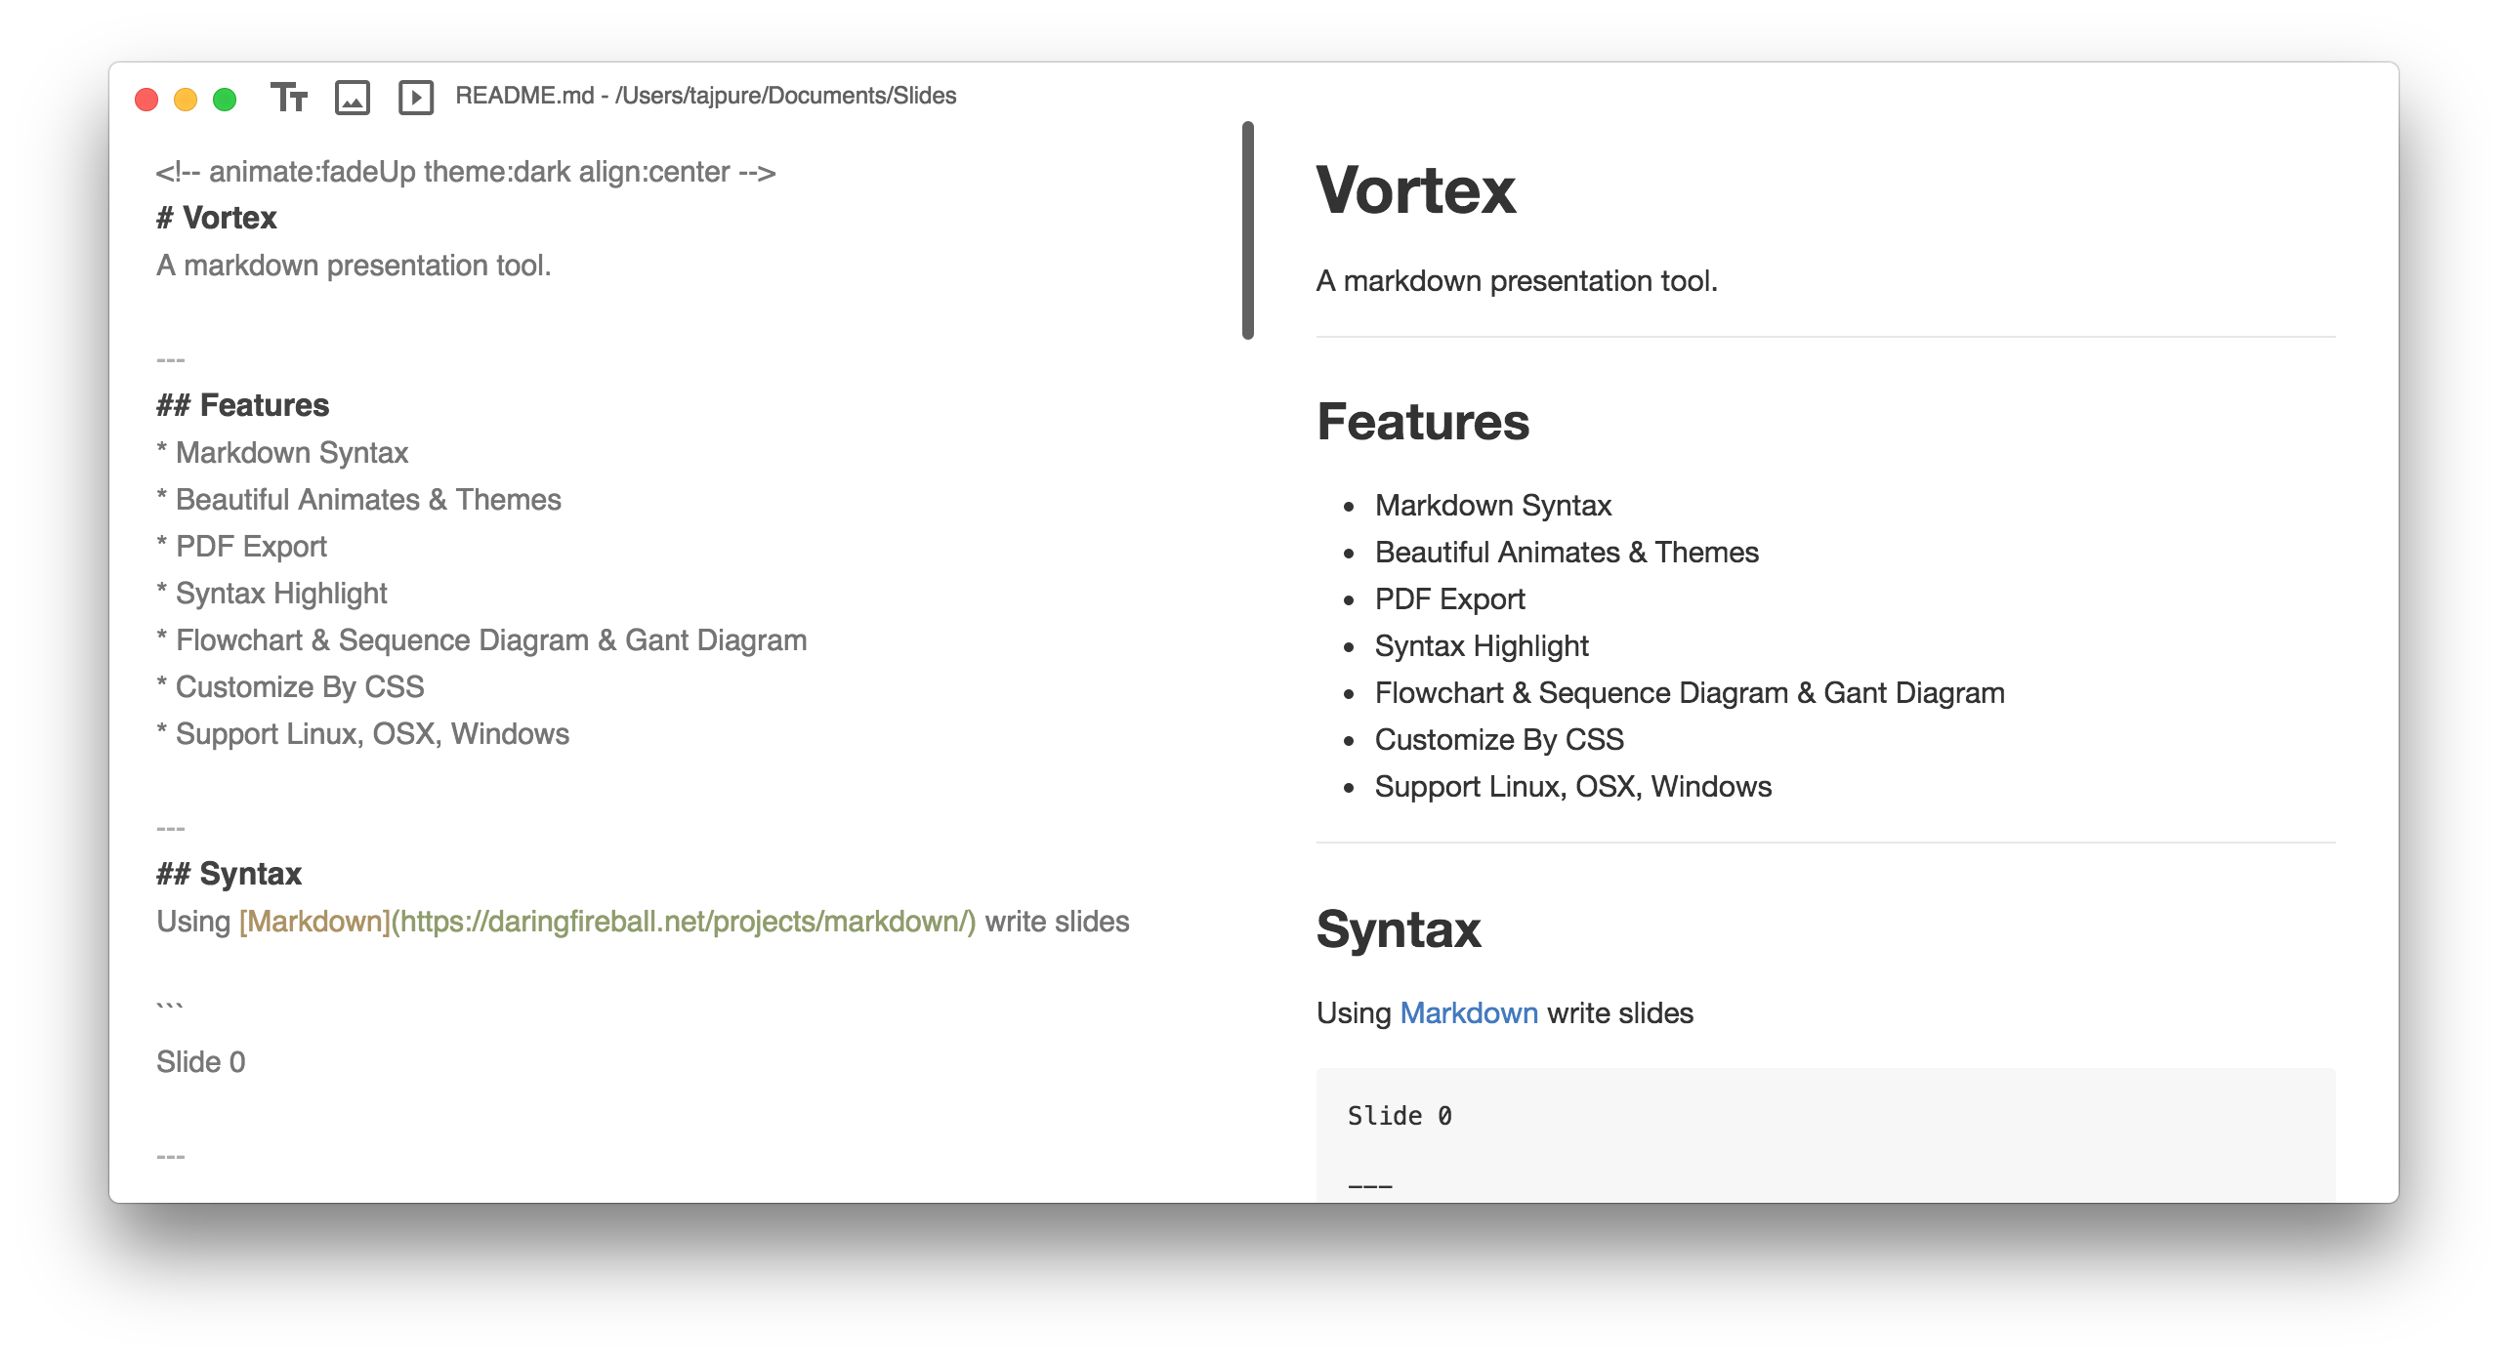Click the daringfireball.net URL in editor
The image size is (2508, 1359).
point(684,922)
